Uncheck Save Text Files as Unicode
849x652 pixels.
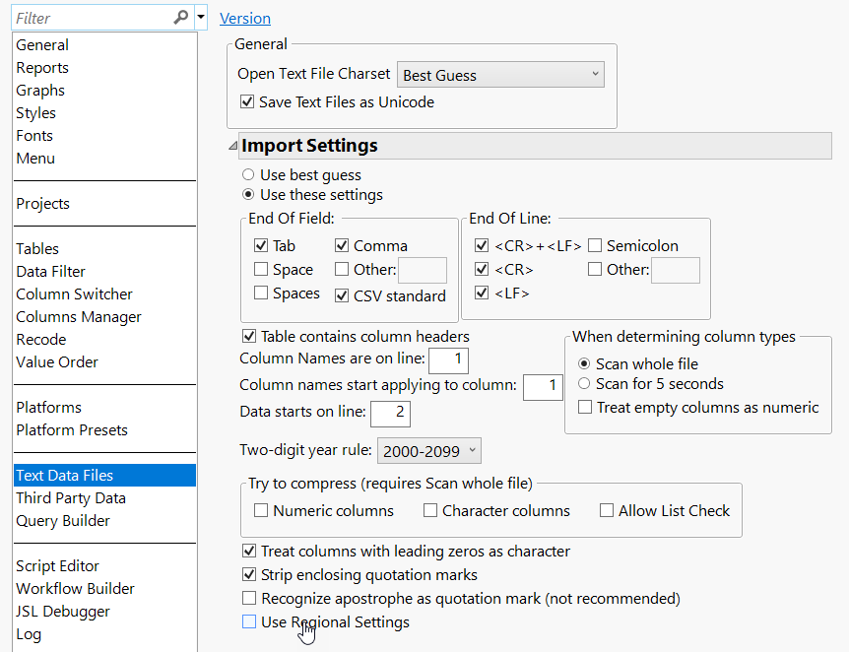click(246, 101)
